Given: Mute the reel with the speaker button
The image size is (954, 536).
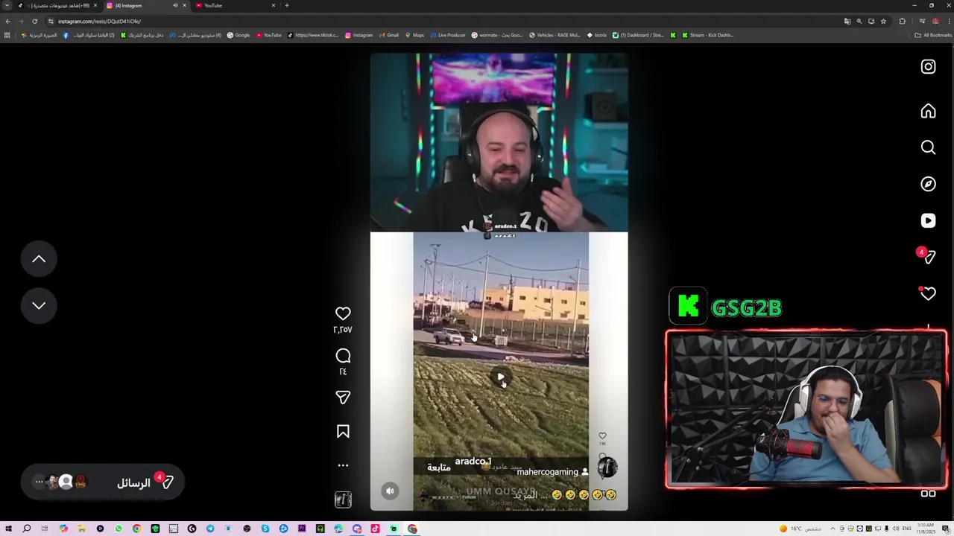Looking at the screenshot, I should (x=390, y=491).
